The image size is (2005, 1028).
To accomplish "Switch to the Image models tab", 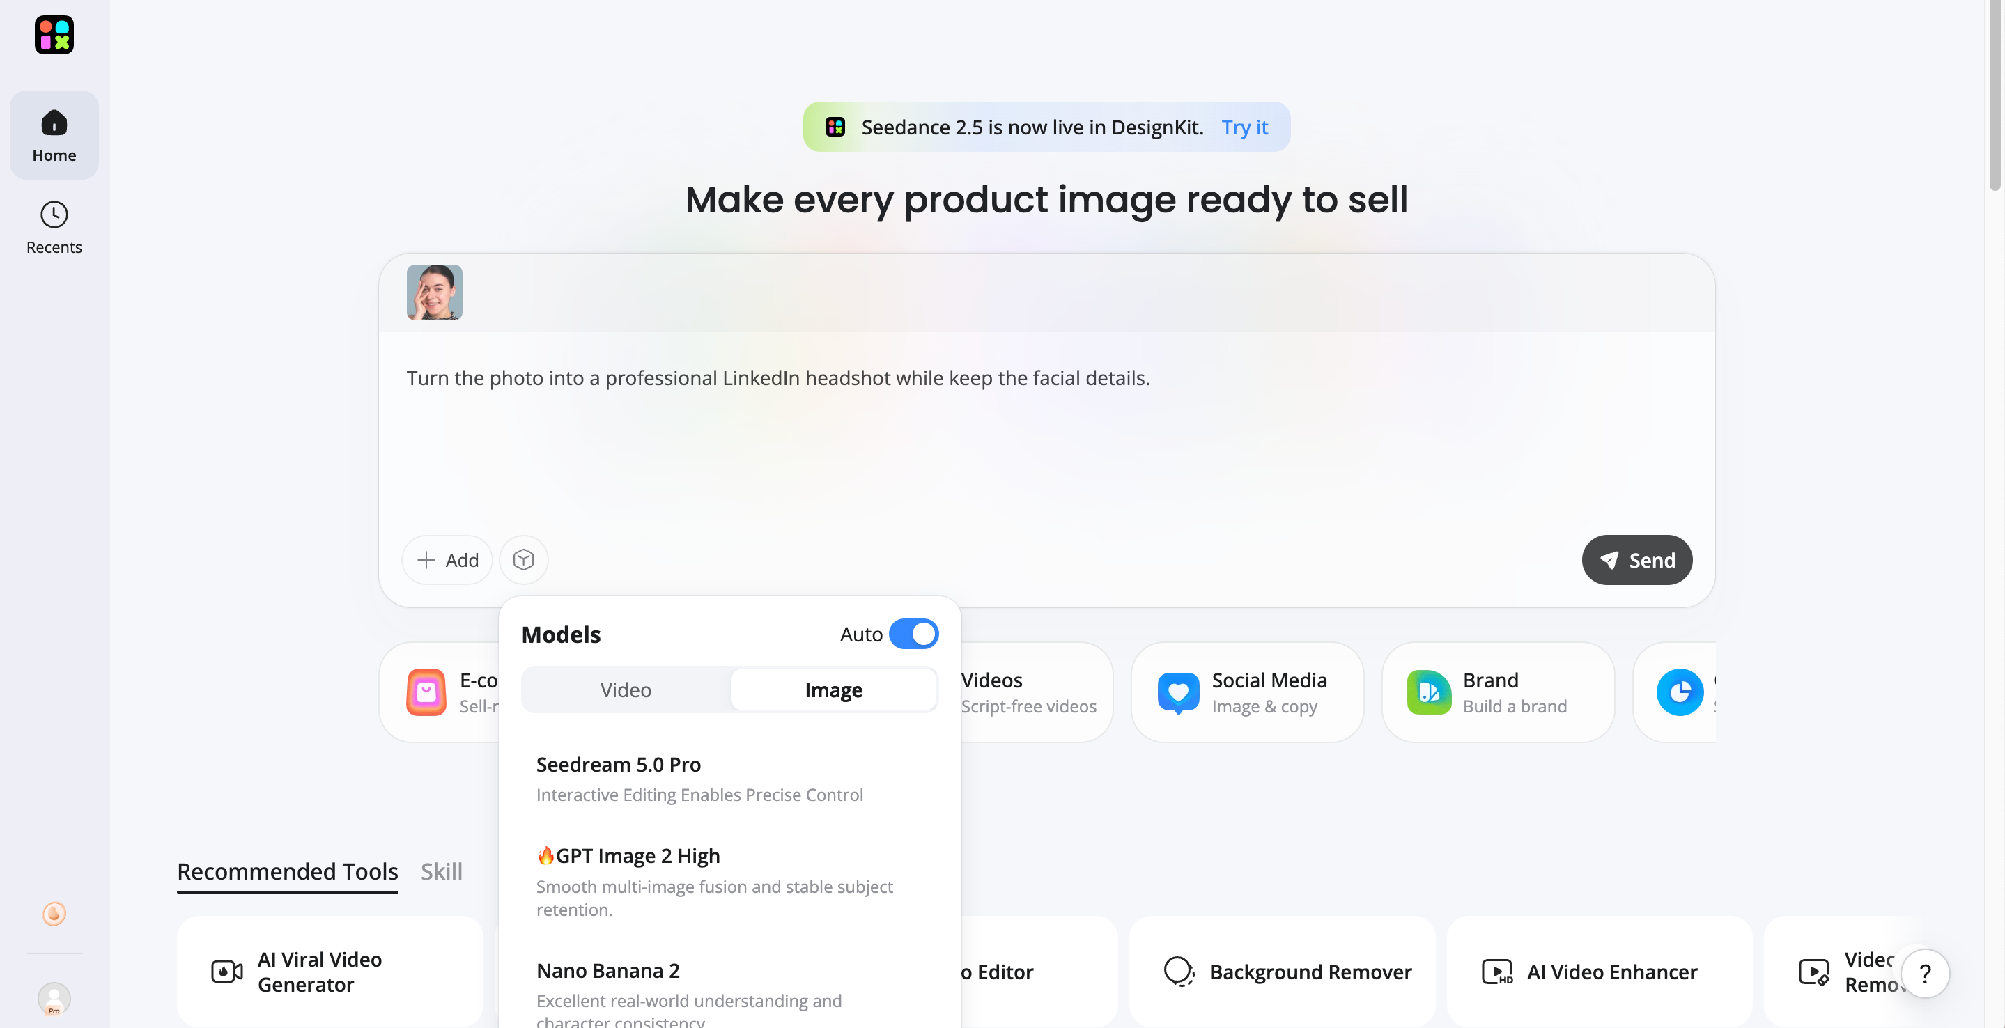I will [x=834, y=690].
